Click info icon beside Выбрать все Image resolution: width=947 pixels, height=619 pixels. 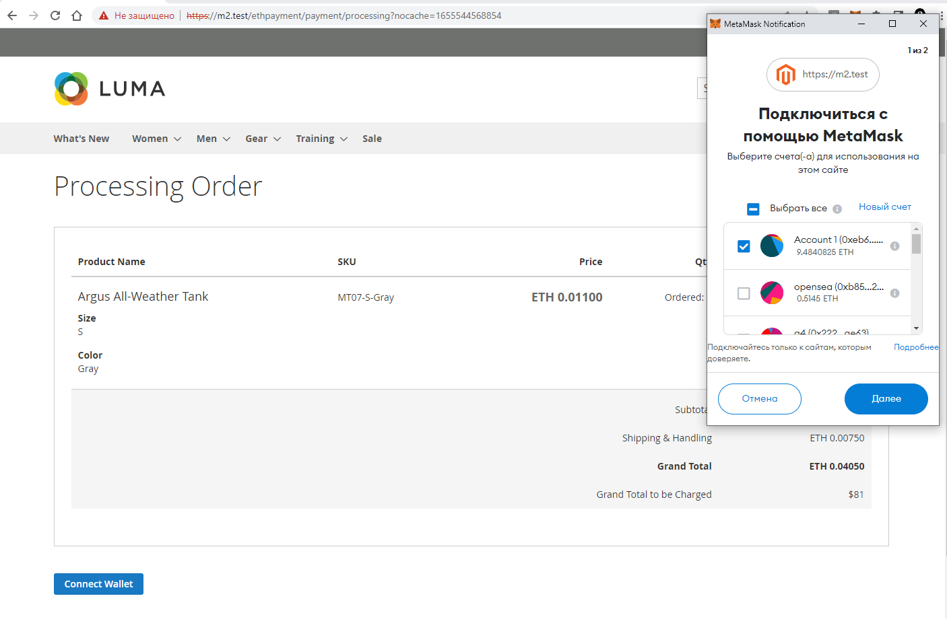pos(837,209)
